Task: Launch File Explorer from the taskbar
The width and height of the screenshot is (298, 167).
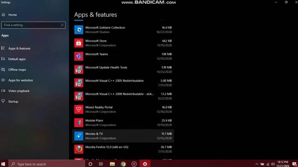Action: pyautogui.click(x=112, y=164)
